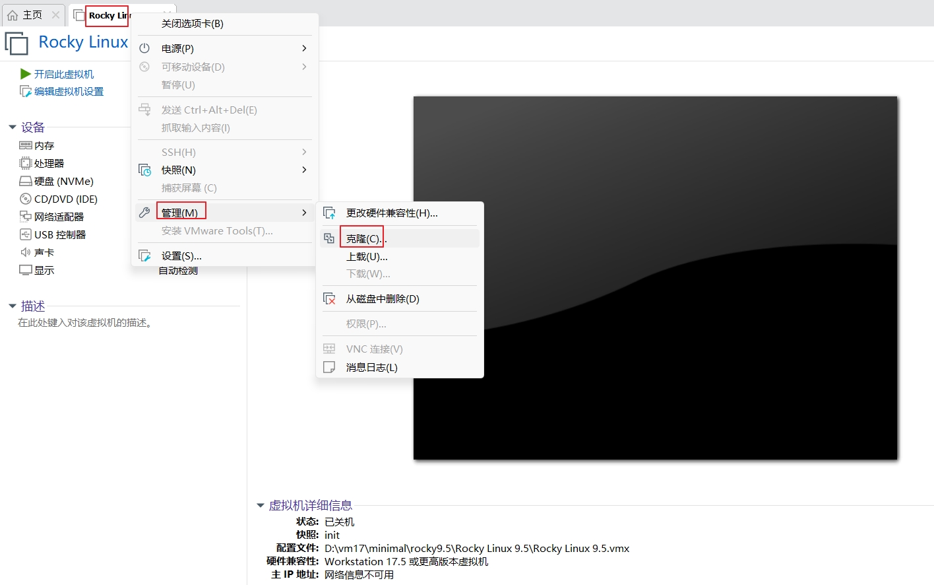Open 设置(S)... from the context menu
Screen dimensions: 934x585
click(x=225, y=256)
